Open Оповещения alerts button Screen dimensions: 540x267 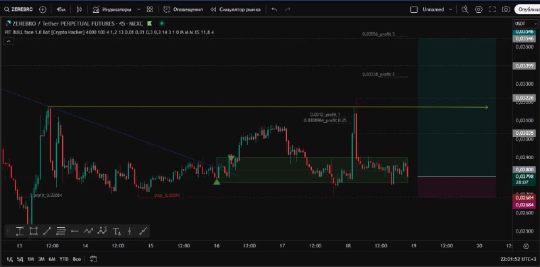[183, 9]
